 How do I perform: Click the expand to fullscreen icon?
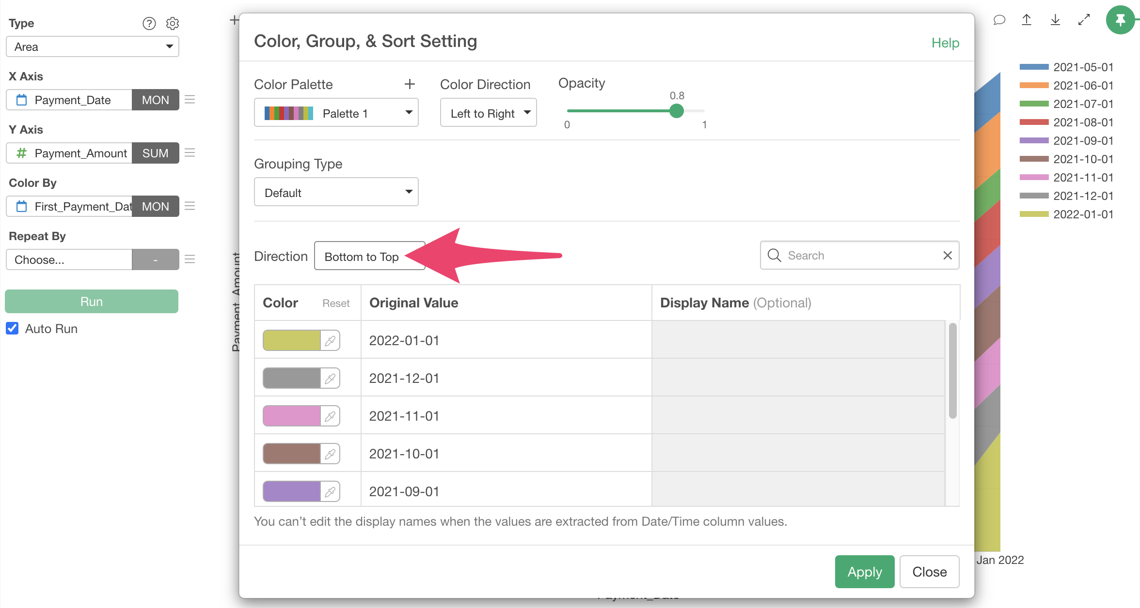tap(1084, 20)
